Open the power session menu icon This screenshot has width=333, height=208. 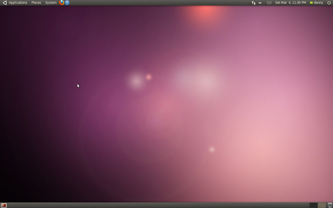[x=329, y=3]
